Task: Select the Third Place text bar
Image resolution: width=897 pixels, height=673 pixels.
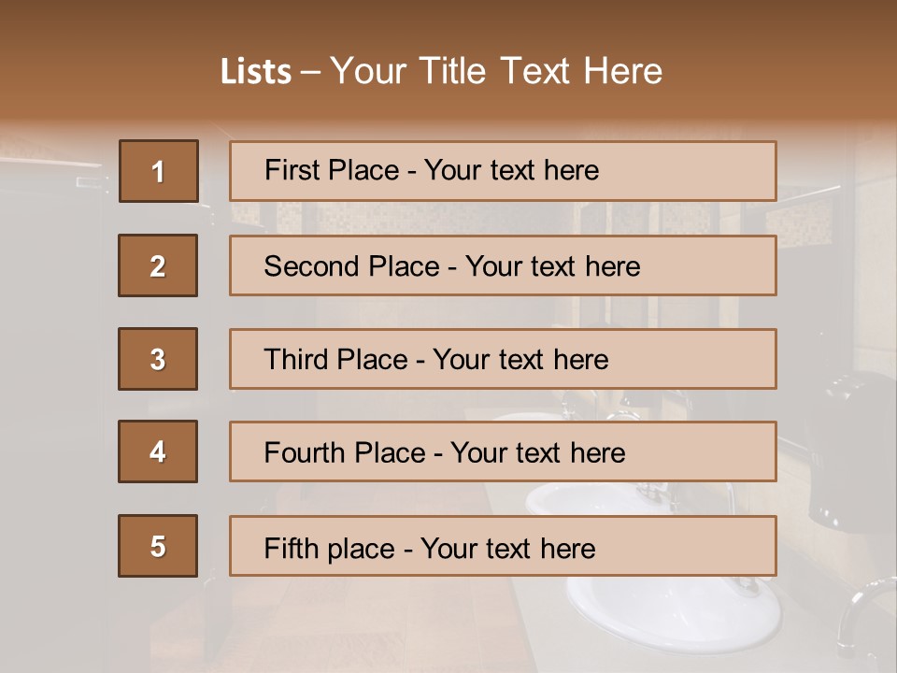Action: pos(503,359)
